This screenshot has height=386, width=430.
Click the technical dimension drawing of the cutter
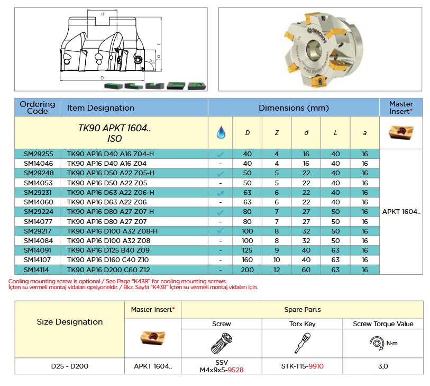(108, 48)
